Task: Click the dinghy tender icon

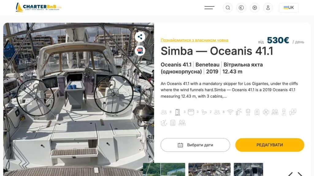Action: pos(257,112)
